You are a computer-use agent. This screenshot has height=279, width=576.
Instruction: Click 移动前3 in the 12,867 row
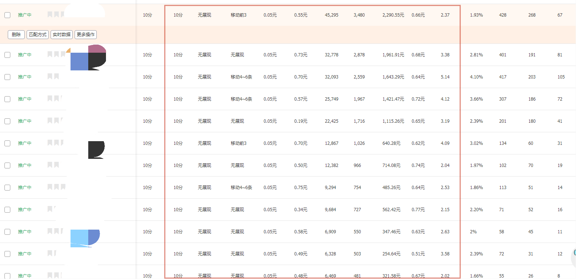[x=239, y=143]
